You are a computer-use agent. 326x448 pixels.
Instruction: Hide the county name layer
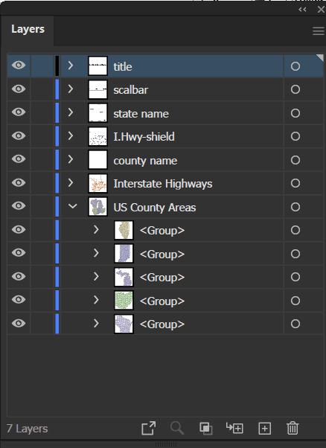pyautogui.click(x=19, y=159)
